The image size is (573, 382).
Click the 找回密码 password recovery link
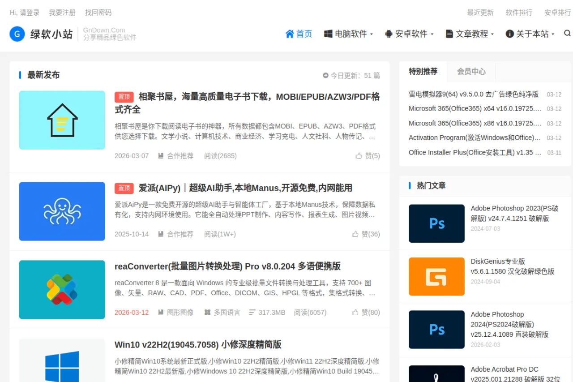click(98, 13)
